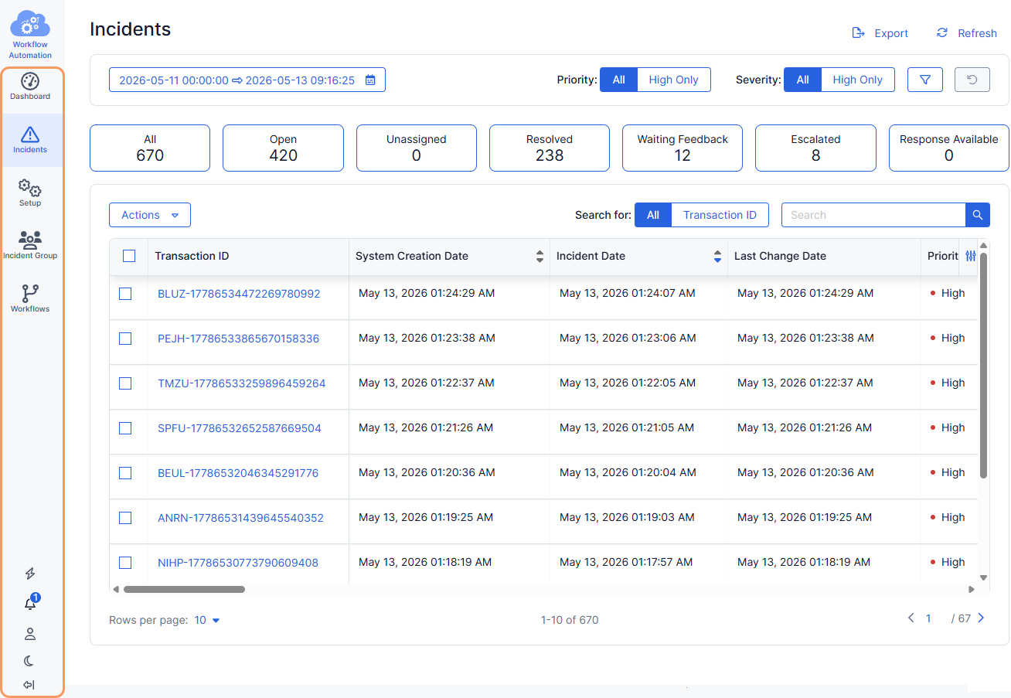1011x698 pixels.
Task: Open incident ANRN-17786531439645540352 link
Action: click(240, 518)
